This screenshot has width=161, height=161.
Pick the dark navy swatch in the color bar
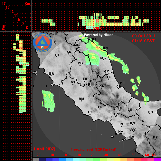pos(43,159)
